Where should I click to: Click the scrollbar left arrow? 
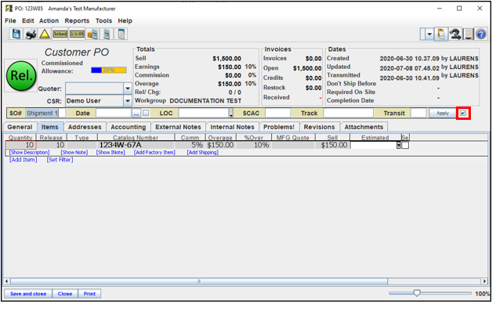(x=6, y=281)
